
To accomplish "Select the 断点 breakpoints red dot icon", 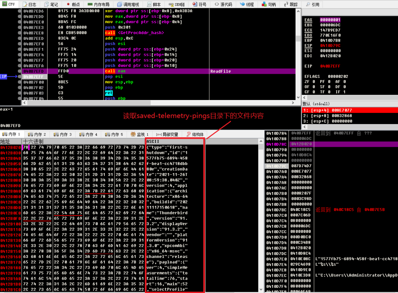I will pos(68,4).
